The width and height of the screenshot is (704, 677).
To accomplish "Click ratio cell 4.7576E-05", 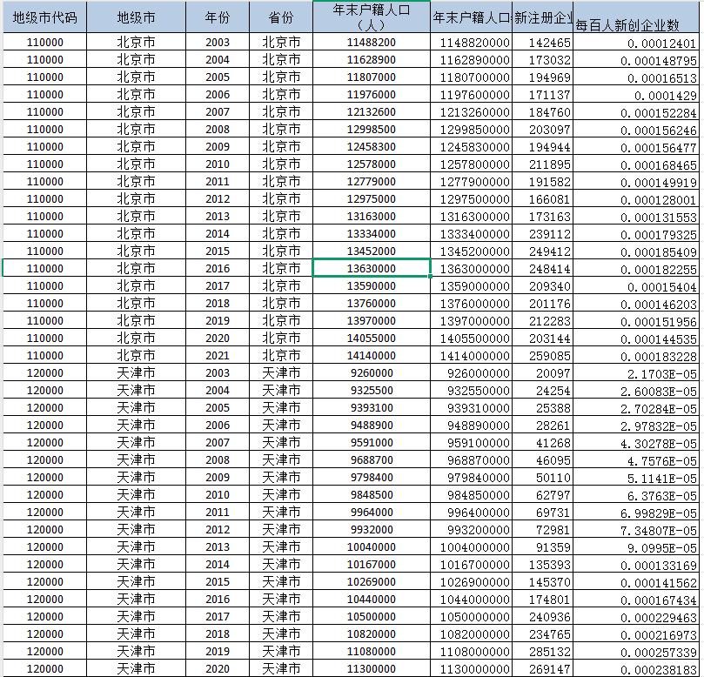I will pyautogui.click(x=636, y=460).
